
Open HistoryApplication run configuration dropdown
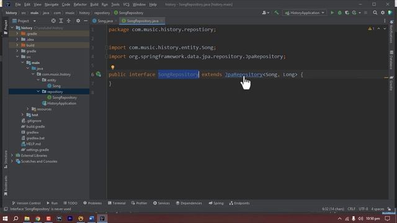tap(305, 12)
